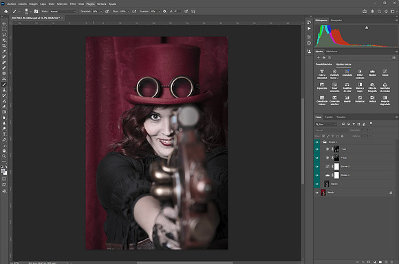Image resolution: width=399 pixels, height=264 pixels.
Task: Add a Tono/saturación adjustment
Action: click(x=334, y=87)
